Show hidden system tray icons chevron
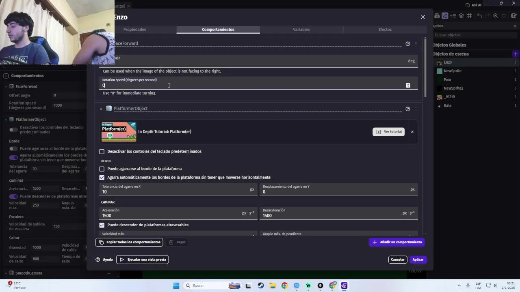 tap(459, 286)
